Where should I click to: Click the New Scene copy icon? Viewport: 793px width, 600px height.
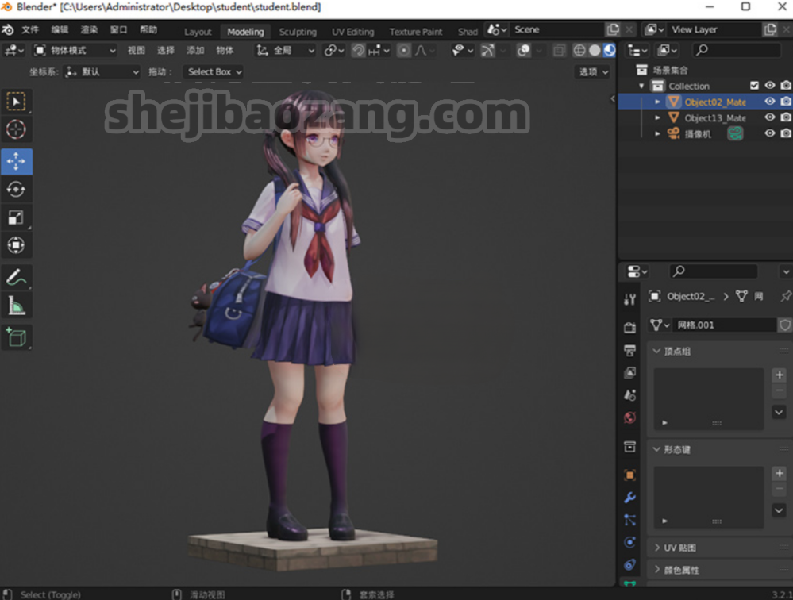coord(613,30)
